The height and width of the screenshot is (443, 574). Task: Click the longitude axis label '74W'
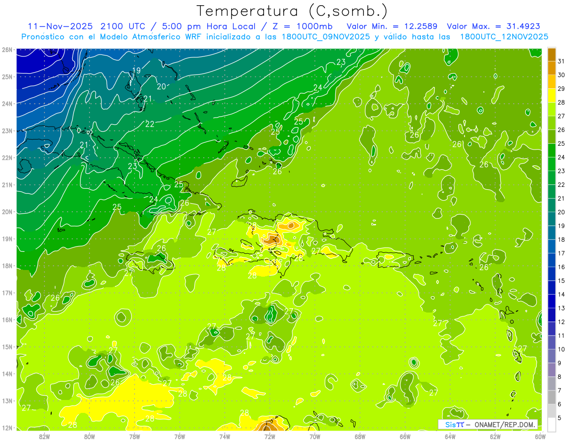225,436
